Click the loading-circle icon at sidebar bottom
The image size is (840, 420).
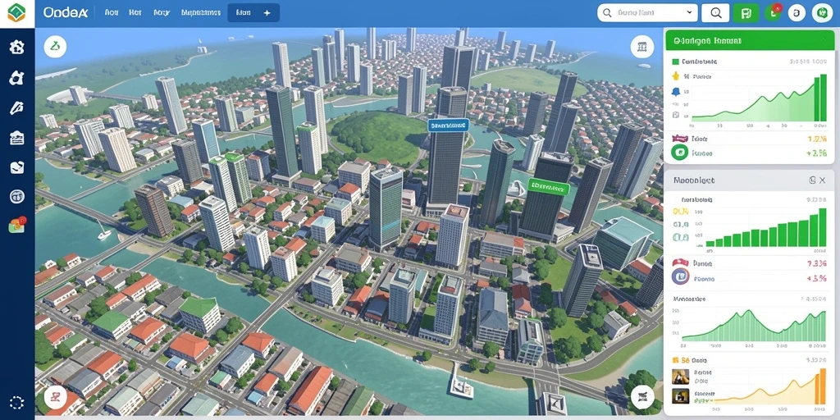click(17, 403)
